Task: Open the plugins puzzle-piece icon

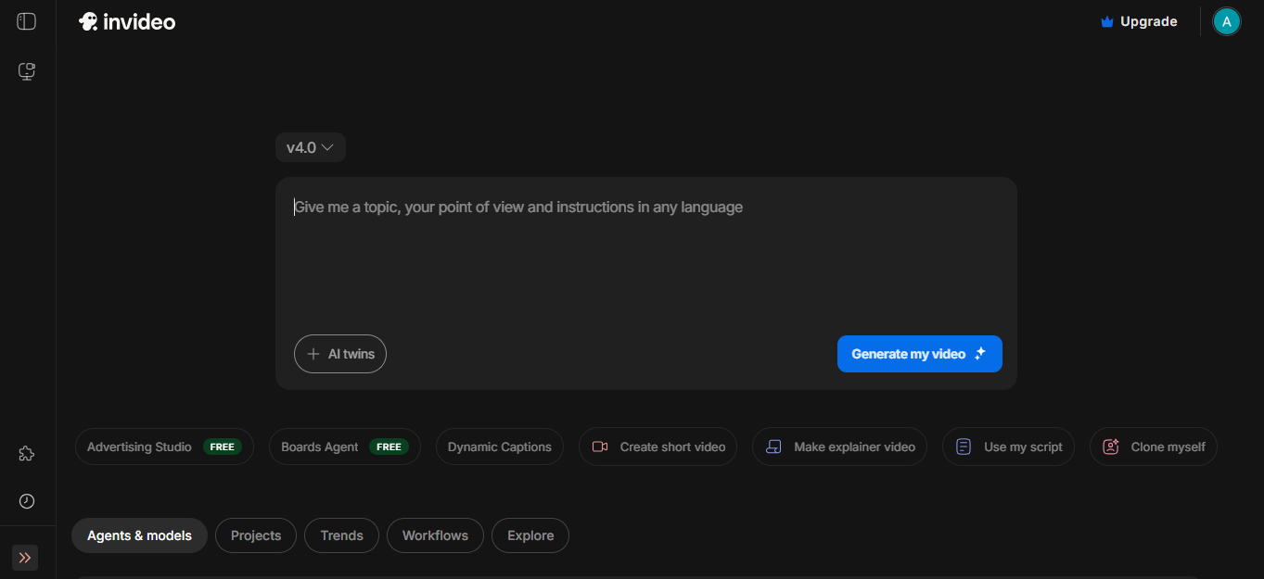Action: [x=27, y=454]
